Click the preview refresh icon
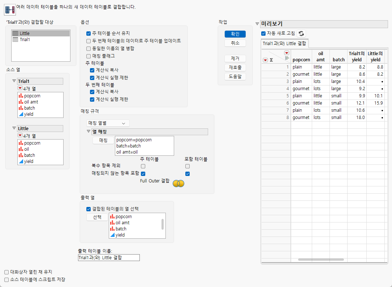 pyautogui.click(x=301, y=34)
